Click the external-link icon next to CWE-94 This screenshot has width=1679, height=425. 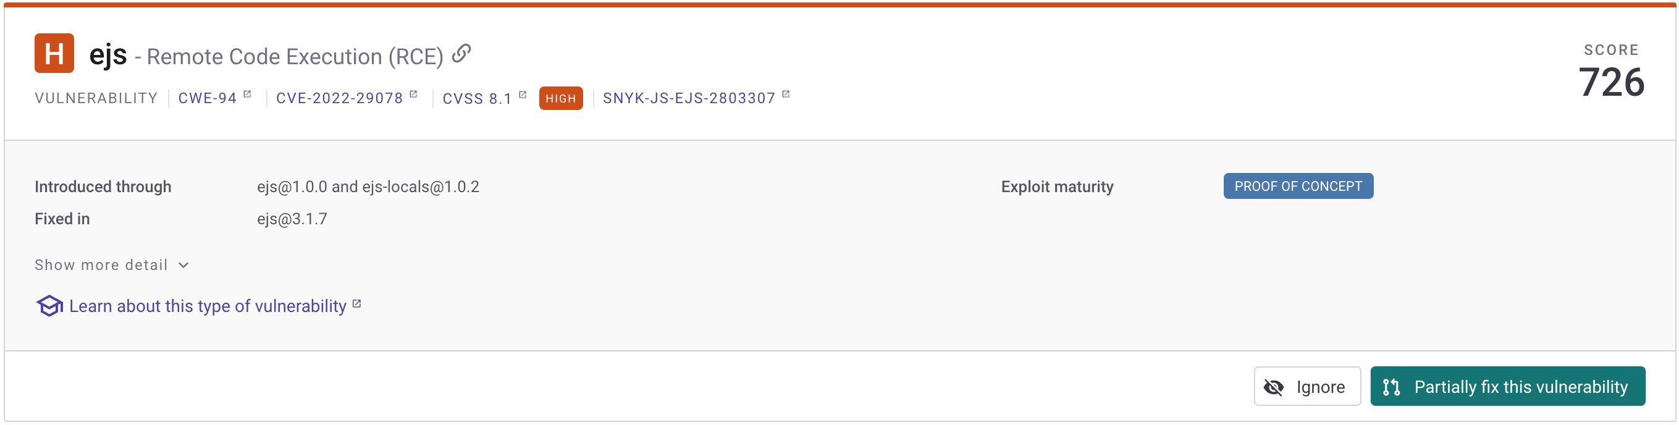click(x=247, y=95)
